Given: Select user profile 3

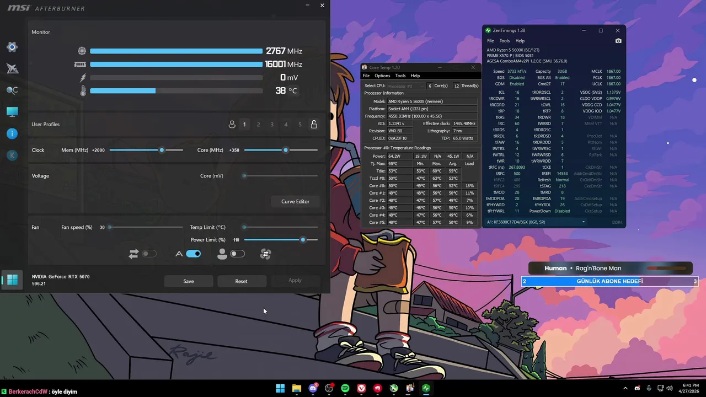Looking at the screenshot, I should tap(272, 125).
